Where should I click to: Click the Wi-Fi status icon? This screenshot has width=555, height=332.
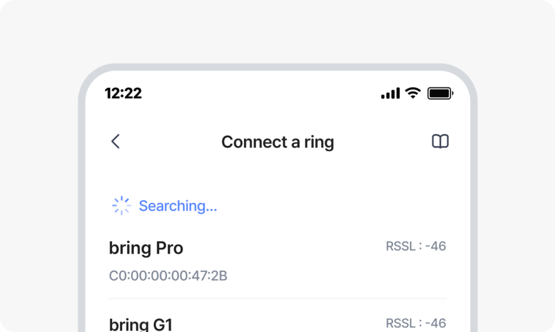413,93
